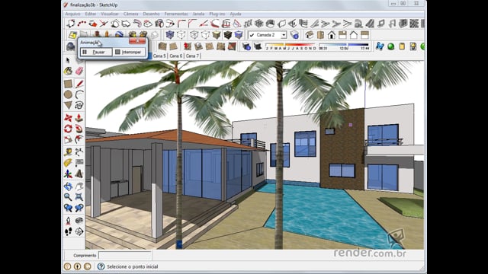Select the Zoom Extents tool
Viewport: 488px width, 274px height.
pyautogui.click(x=79, y=197)
